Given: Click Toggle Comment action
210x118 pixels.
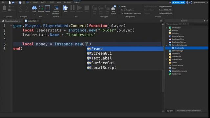Looking at the screenshot, I should (165, 7).
